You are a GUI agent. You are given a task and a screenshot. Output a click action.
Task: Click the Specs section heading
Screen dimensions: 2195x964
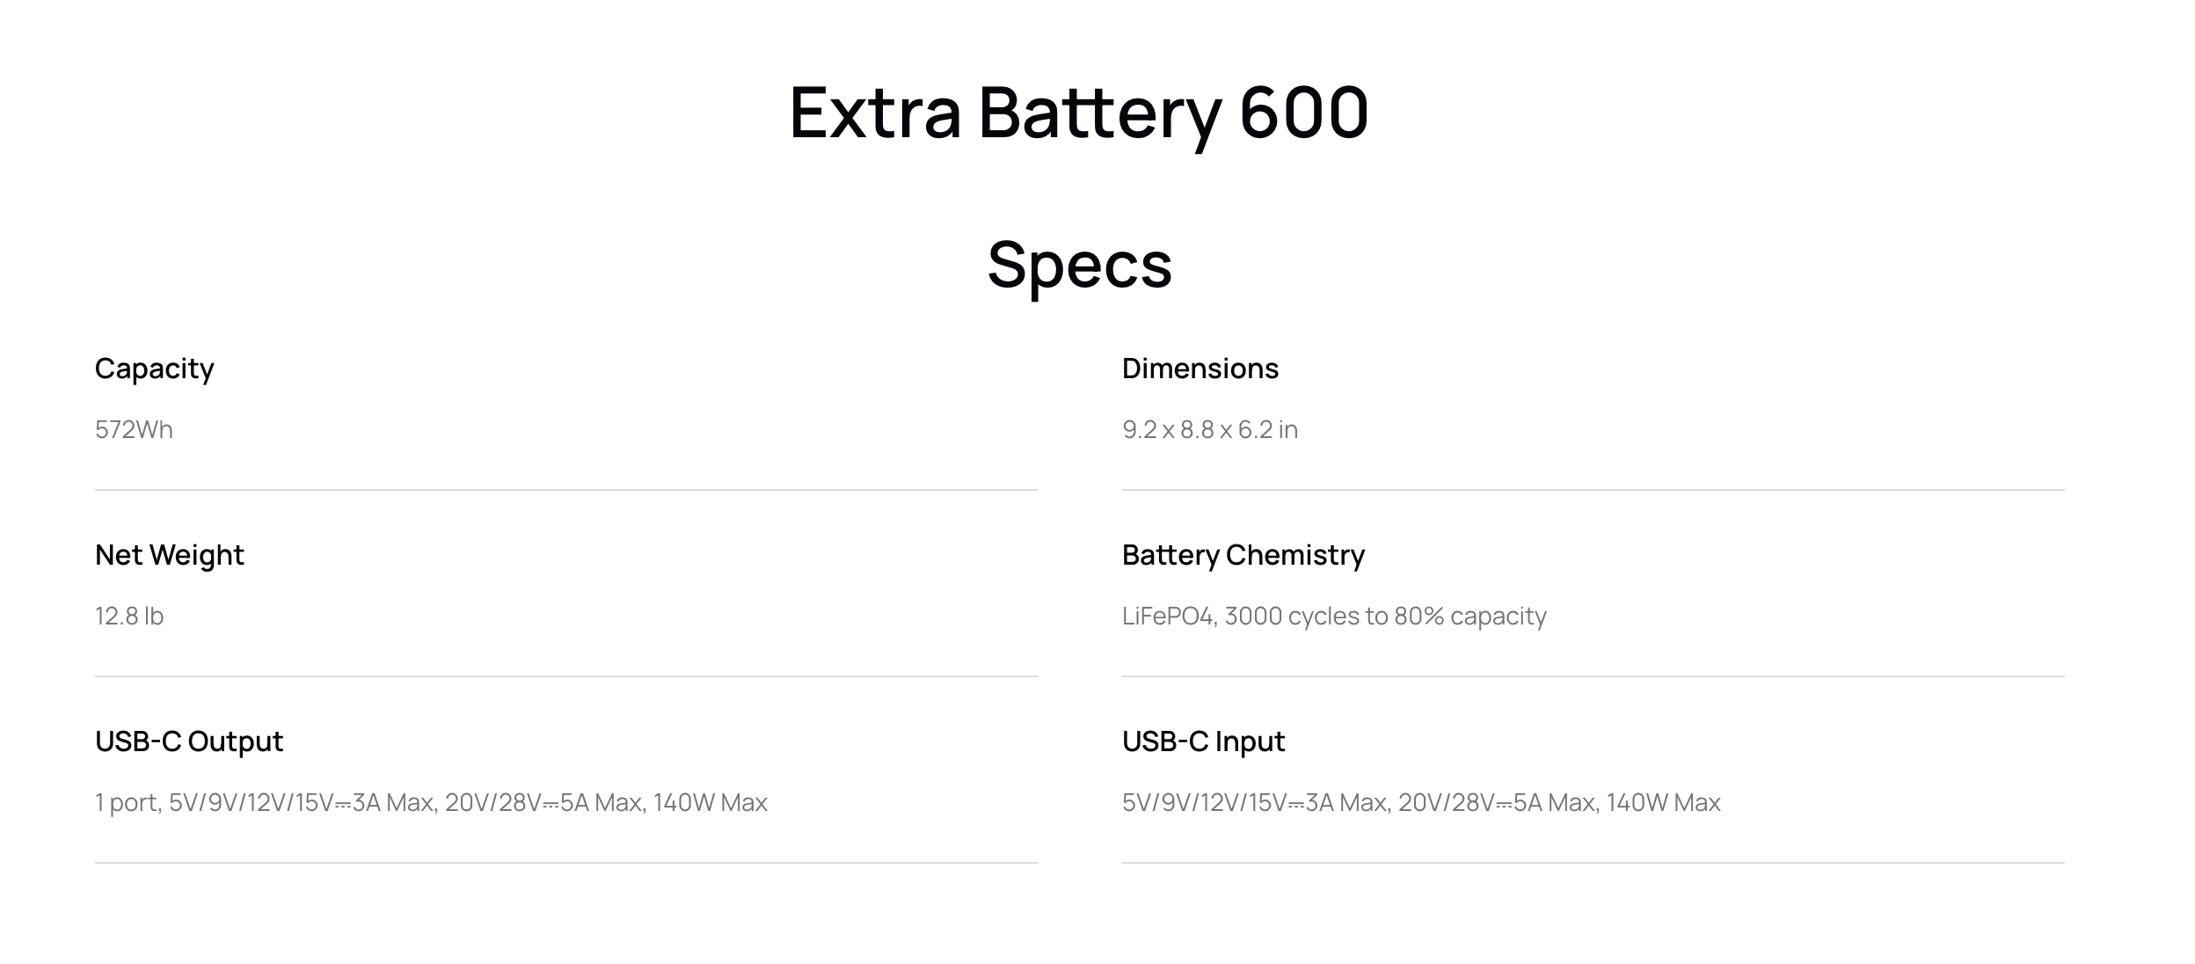[x=1079, y=263]
